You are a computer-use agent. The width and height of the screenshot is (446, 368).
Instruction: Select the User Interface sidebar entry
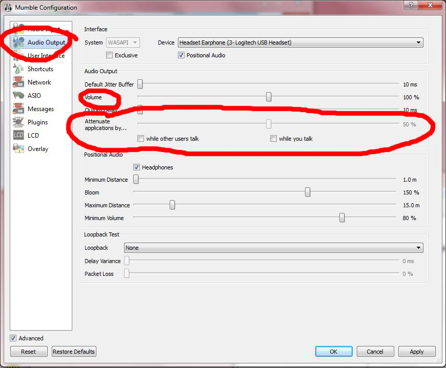tap(46, 56)
